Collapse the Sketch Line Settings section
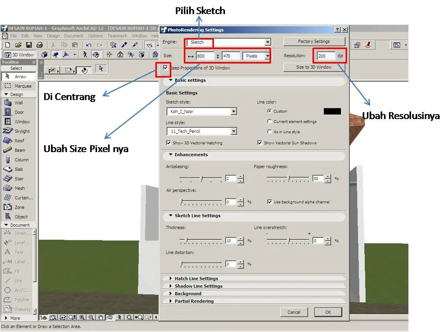This screenshot has height=332, width=448. pos(171,216)
